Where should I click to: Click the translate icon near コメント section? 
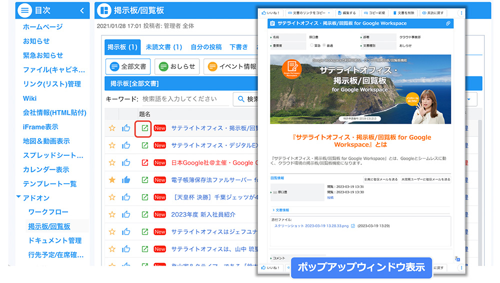(x=457, y=259)
